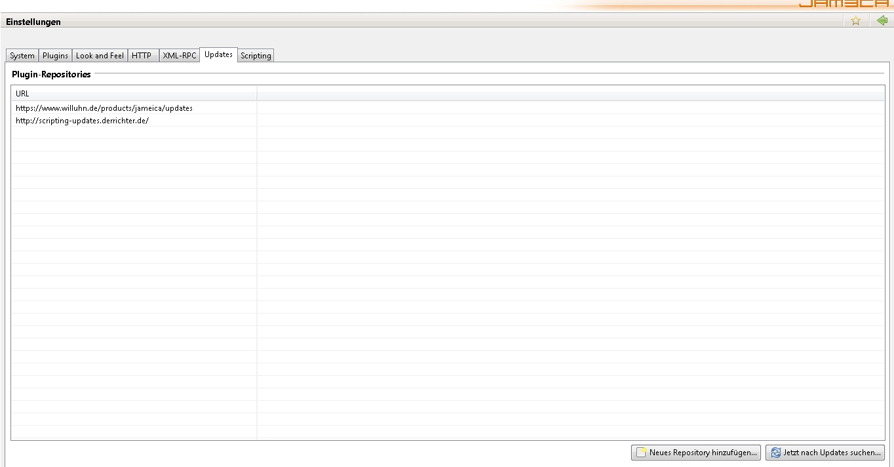This screenshot has height=467, width=894.
Task: Select the Look and Feel tab
Action: (100, 56)
